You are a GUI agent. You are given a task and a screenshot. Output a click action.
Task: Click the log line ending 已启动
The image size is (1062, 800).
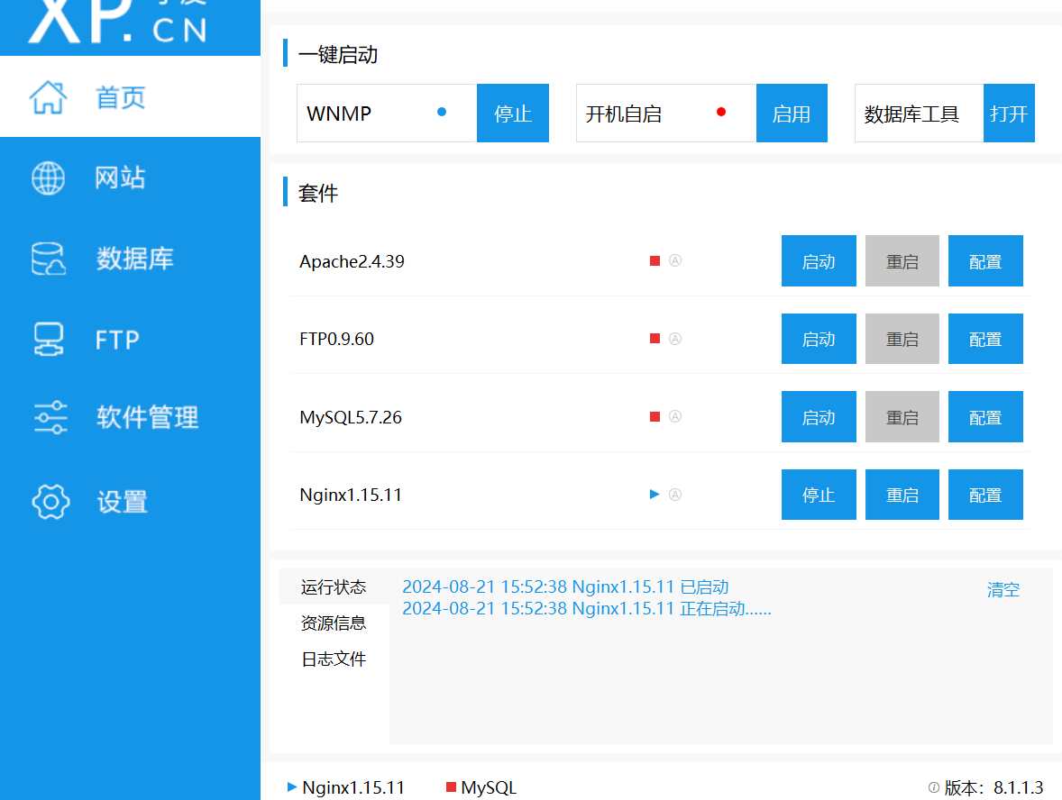tap(565, 586)
